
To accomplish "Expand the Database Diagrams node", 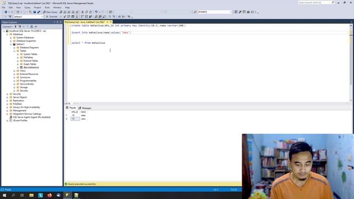I will tap(14, 48).
